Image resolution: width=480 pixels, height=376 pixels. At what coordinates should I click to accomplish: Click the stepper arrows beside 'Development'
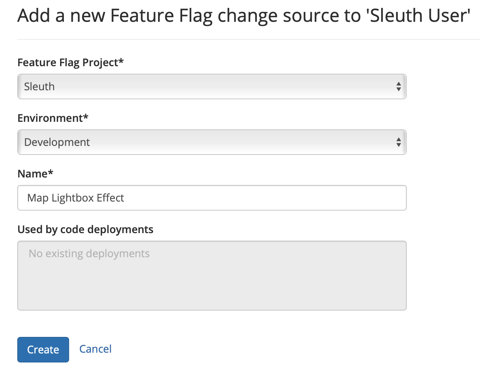pyautogui.click(x=398, y=142)
